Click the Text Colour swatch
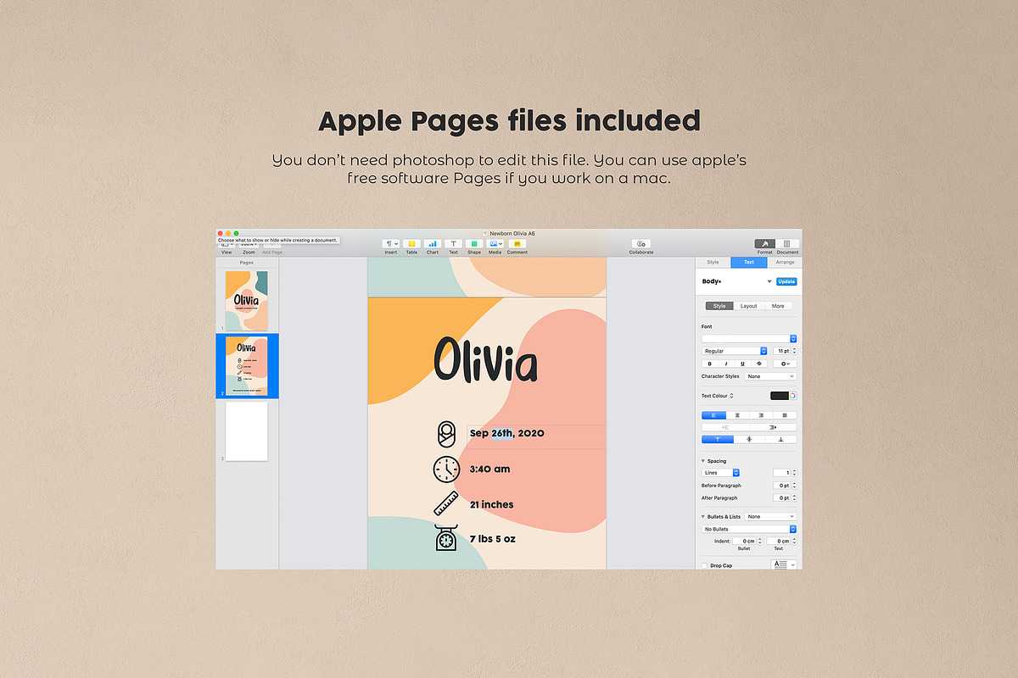 pos(779,396)
